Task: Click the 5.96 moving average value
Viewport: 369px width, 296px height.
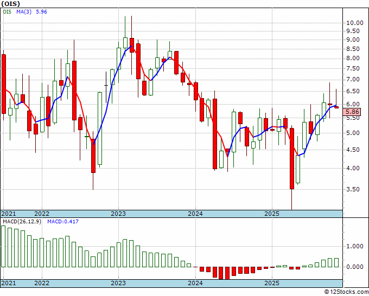Action: [41, 12]
